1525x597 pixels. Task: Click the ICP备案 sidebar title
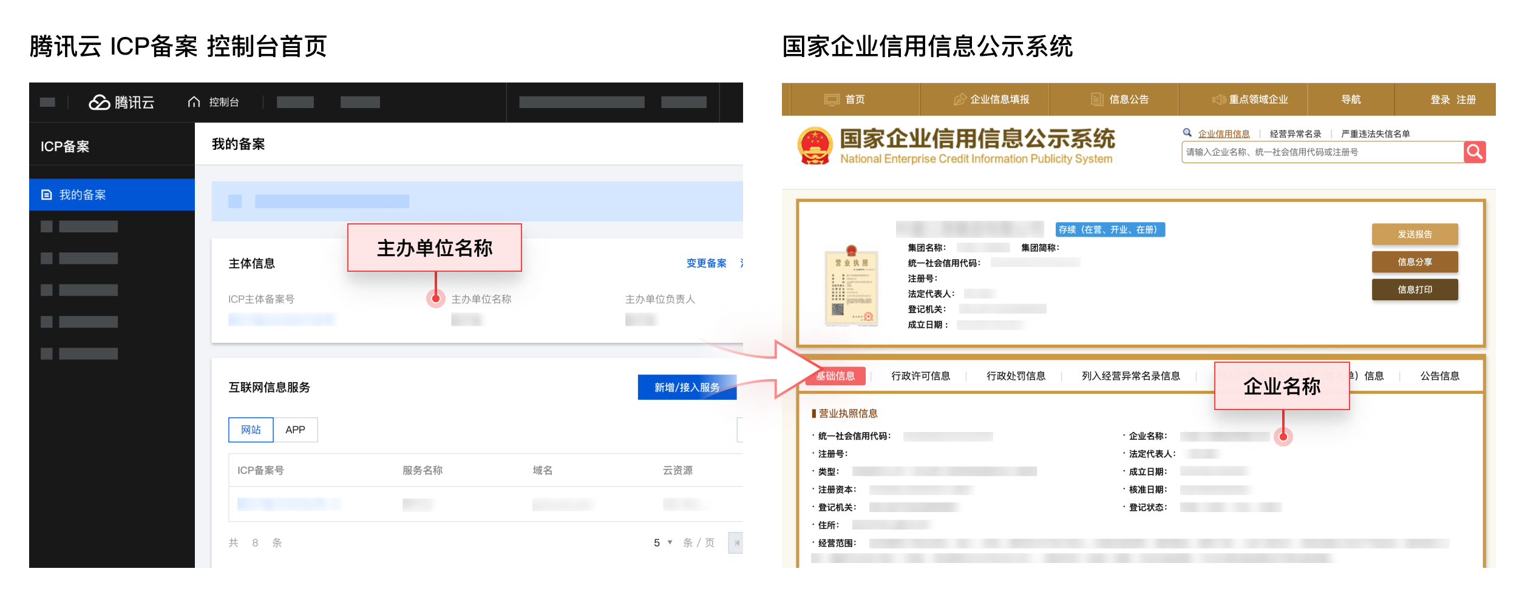pos(65,146)
